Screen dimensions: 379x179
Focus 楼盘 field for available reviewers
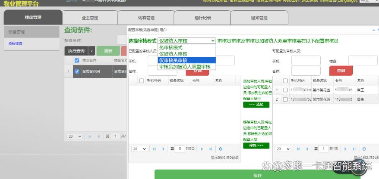pyautogui.click(x=363, y=61)
